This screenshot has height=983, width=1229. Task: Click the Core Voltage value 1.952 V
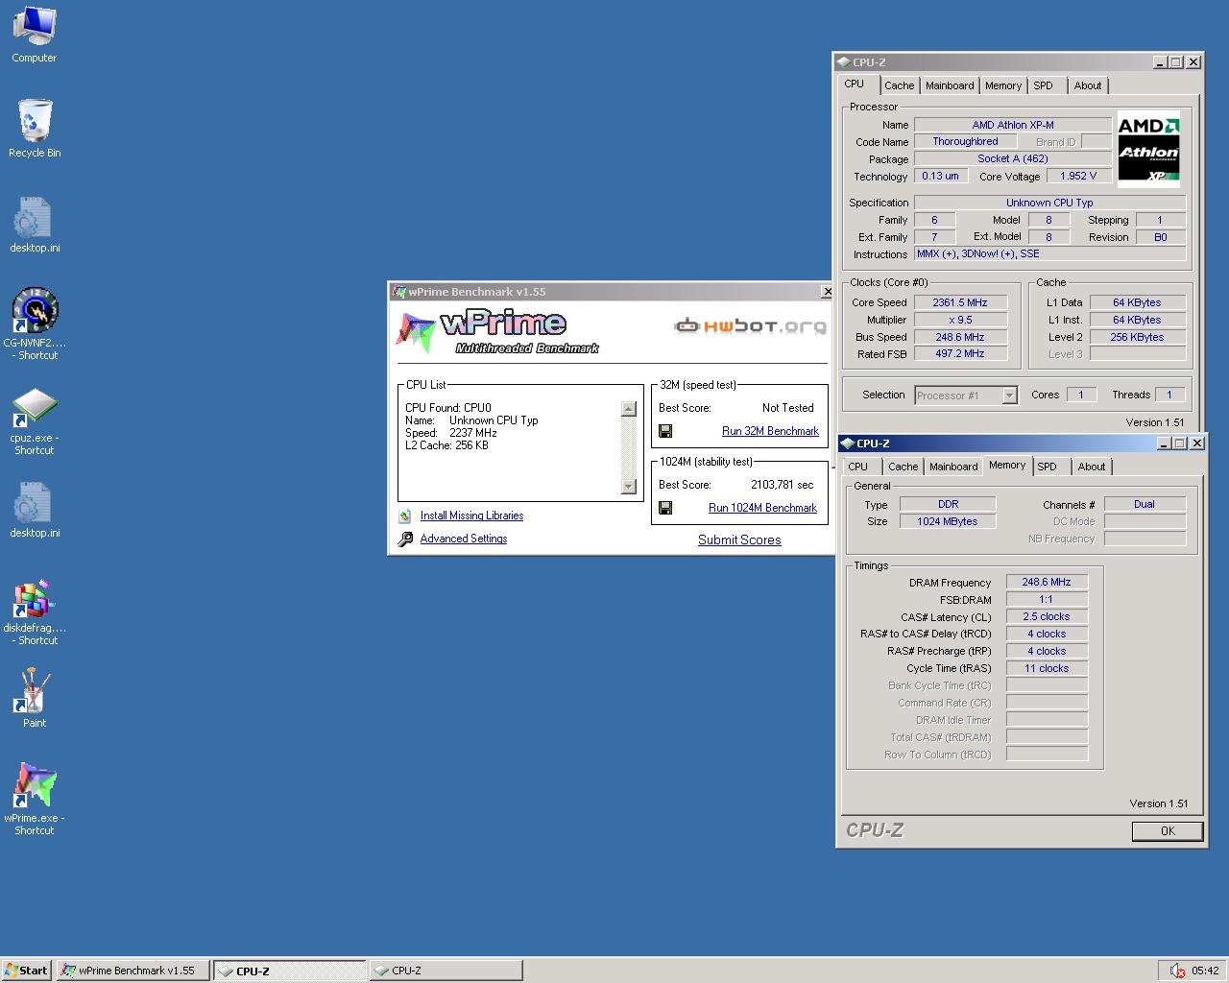click(1078, 176)
